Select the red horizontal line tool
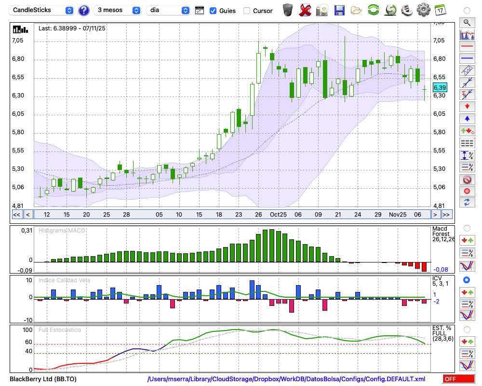The width and height of the screenshot is (482, 386). [x=467, y=47]
